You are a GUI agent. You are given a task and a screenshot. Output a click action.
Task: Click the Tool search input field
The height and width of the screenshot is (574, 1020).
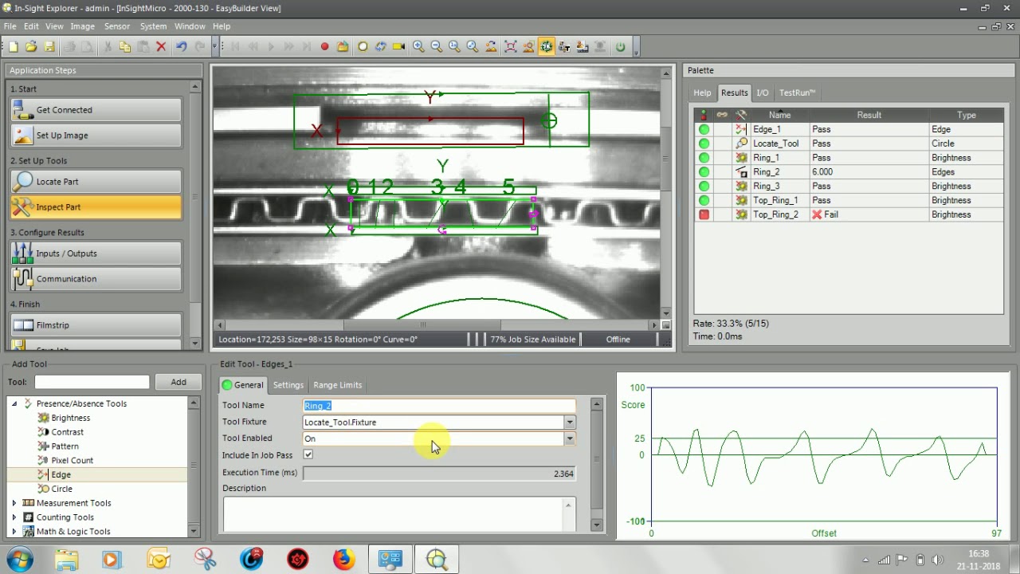tap(92, 383)
